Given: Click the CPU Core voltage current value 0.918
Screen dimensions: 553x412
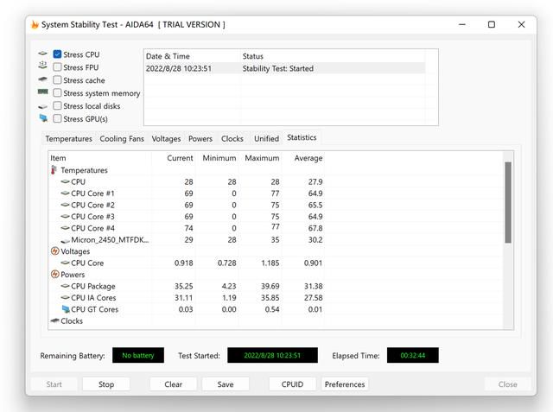Looking at the screenshot, I should pos(183,263).
